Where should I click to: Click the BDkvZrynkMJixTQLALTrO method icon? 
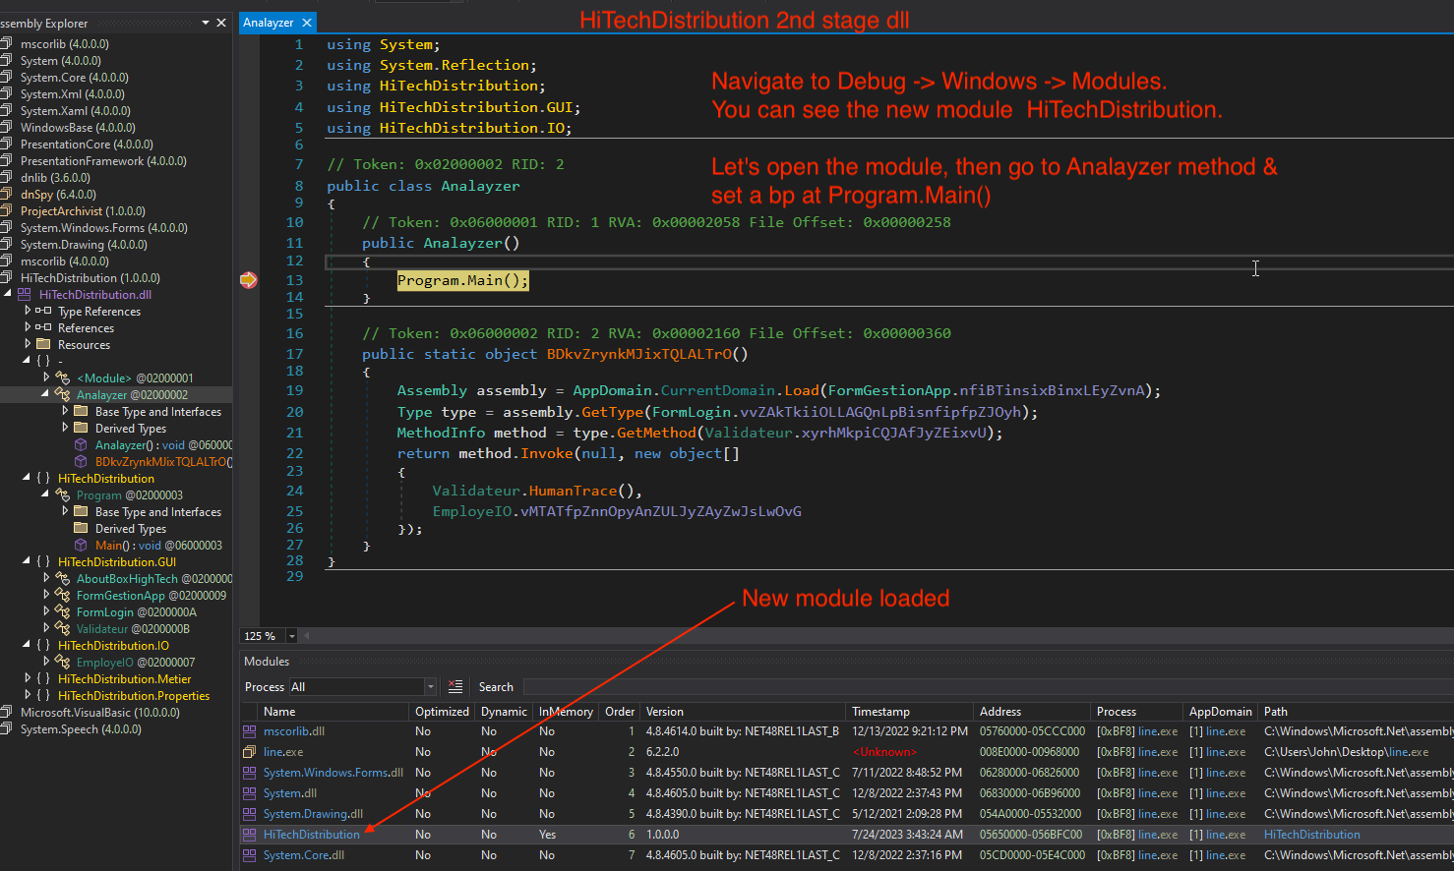coord(82,462)
